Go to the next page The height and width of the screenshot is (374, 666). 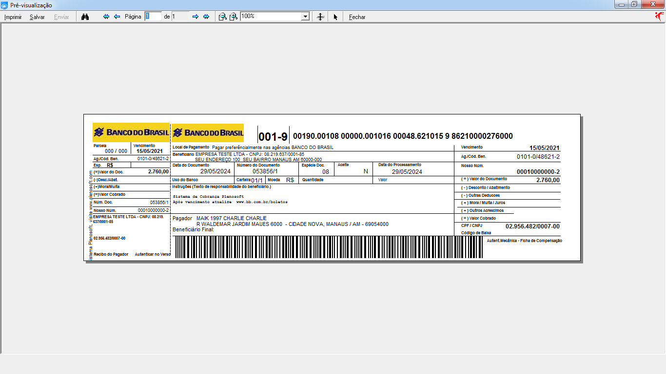[x=196, y=17]
